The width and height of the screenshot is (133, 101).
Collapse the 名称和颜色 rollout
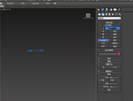tap(109, 50)
